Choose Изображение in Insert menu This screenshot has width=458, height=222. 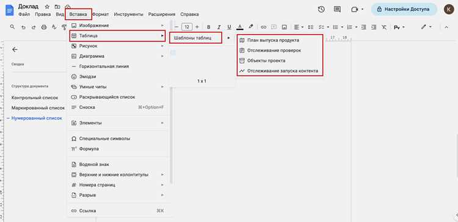click(x=118, y=26)
